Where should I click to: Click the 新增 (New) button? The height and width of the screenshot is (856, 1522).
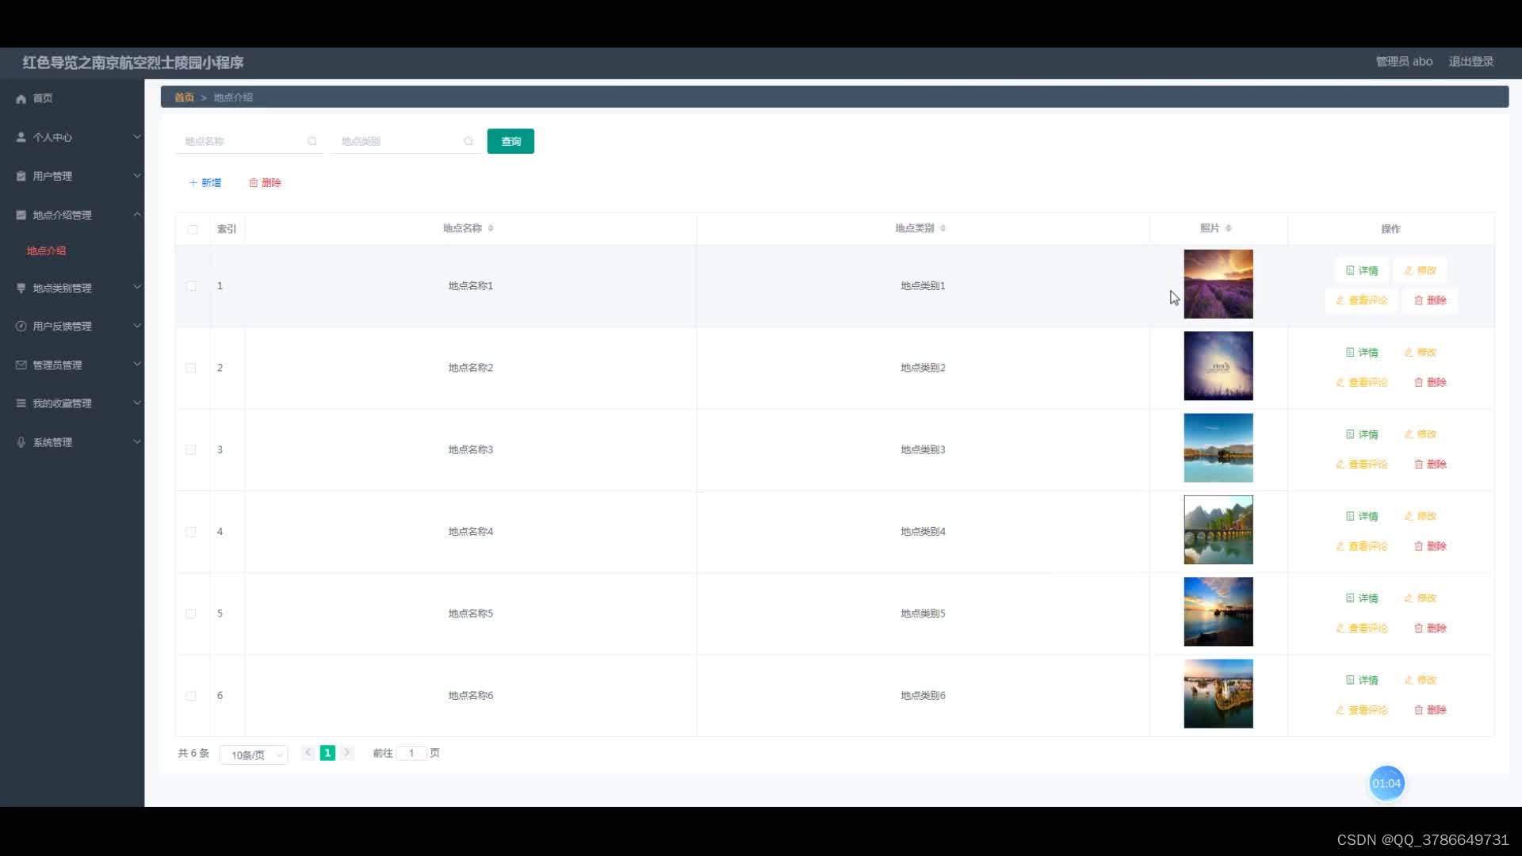click(x=206, y=182)
